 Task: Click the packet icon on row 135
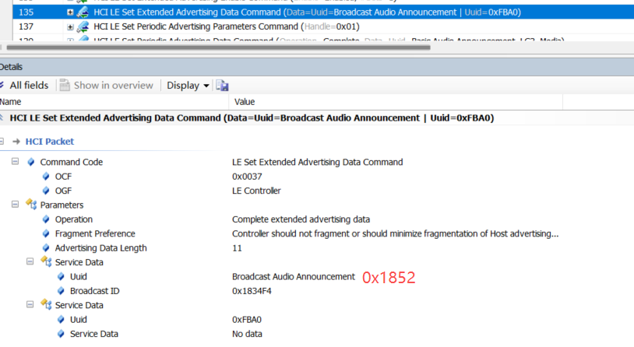click(83, 12)
